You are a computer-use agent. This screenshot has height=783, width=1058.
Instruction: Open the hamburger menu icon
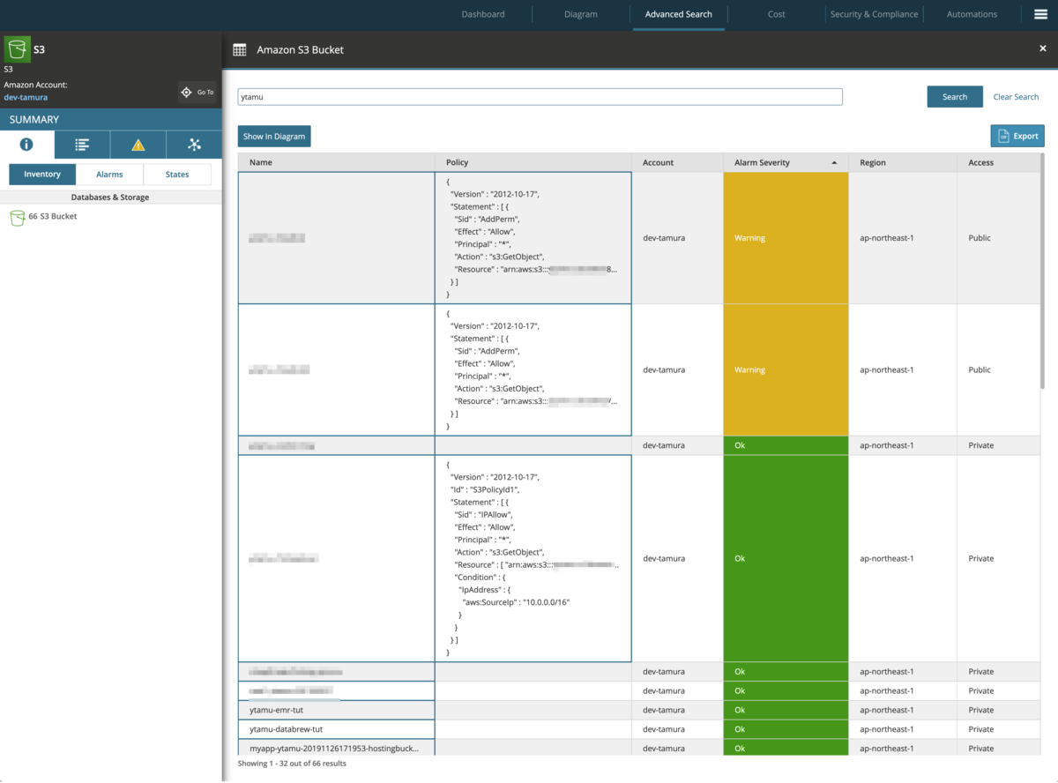pos(1040,14)
